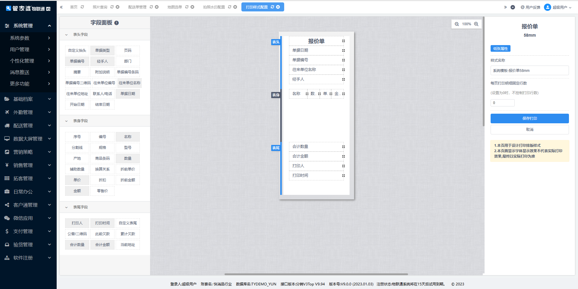Close the 打印样式配置 tab

pos(278,7)
